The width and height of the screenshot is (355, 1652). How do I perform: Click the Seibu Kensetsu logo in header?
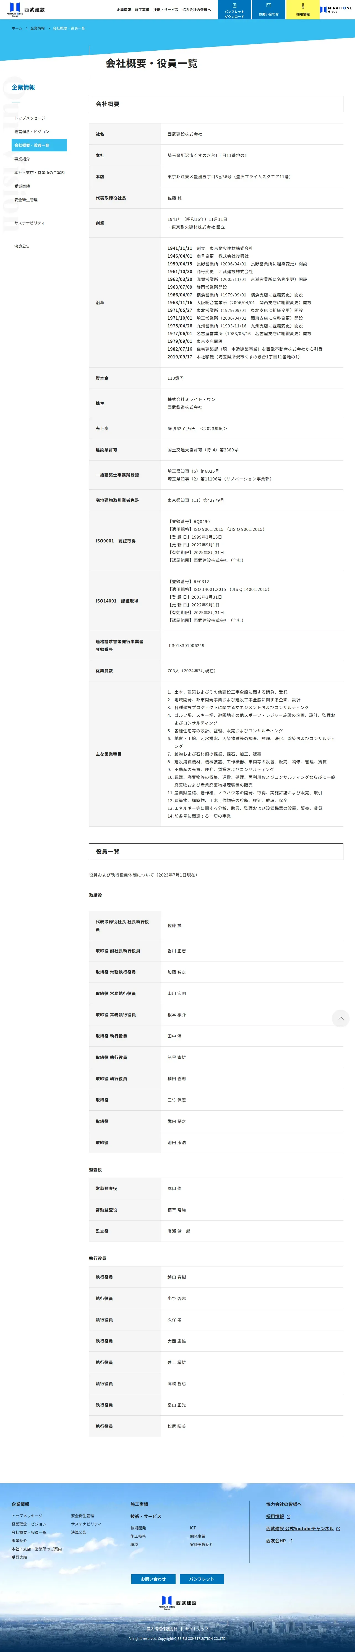(x=26, y=10)
